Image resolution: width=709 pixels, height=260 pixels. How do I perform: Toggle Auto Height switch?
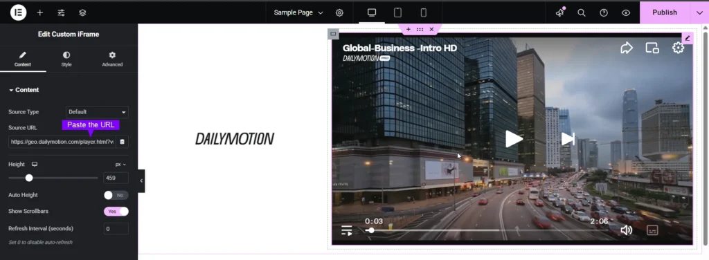coord(116,195)
